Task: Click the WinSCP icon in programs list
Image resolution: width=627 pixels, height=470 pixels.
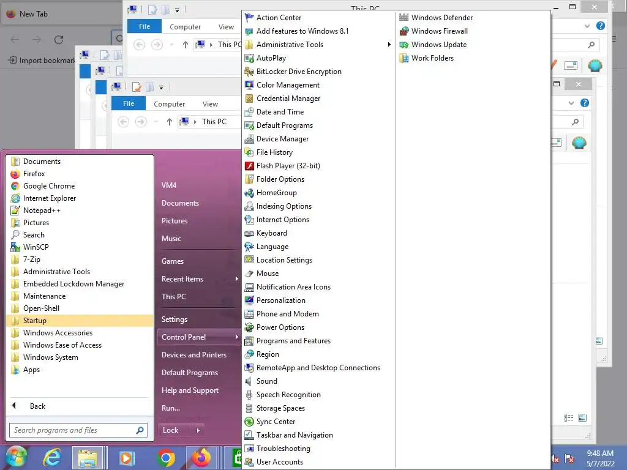Action: (x=15, y=247)
